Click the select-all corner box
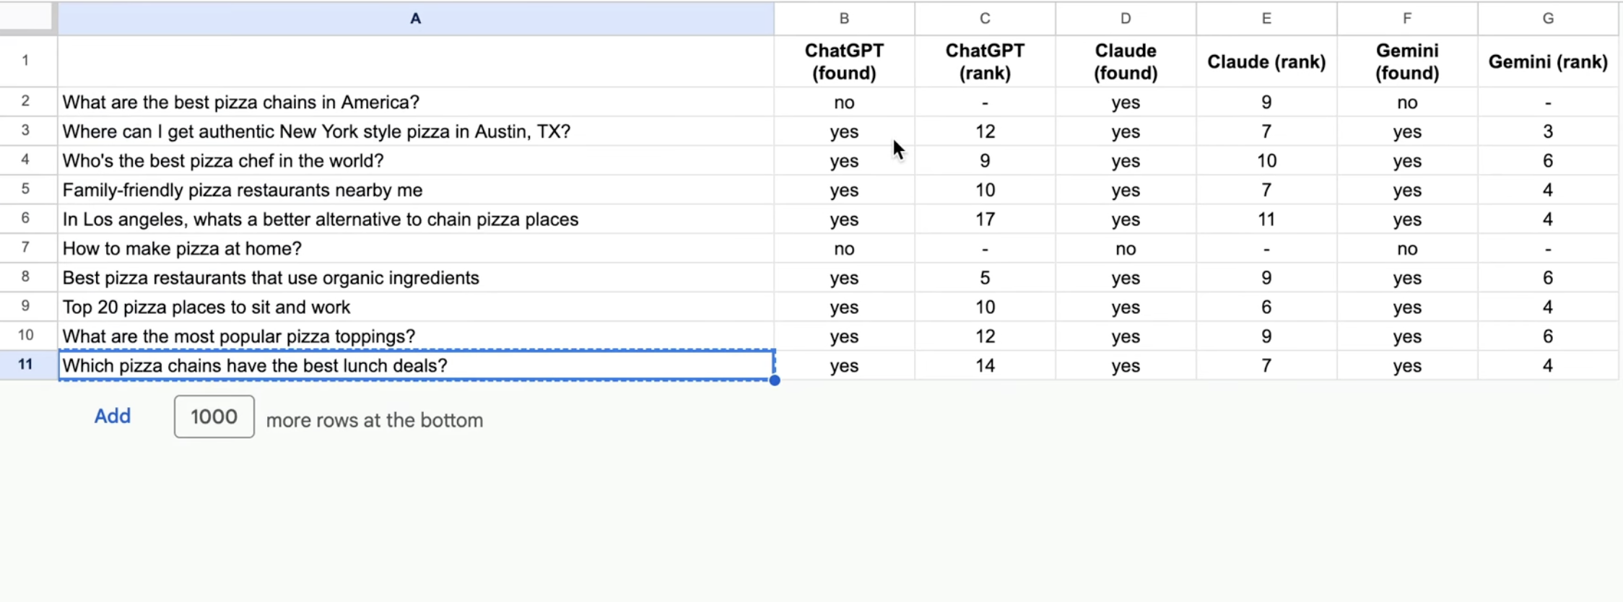This screenshot has height=602, width=1623. (27, 18)
